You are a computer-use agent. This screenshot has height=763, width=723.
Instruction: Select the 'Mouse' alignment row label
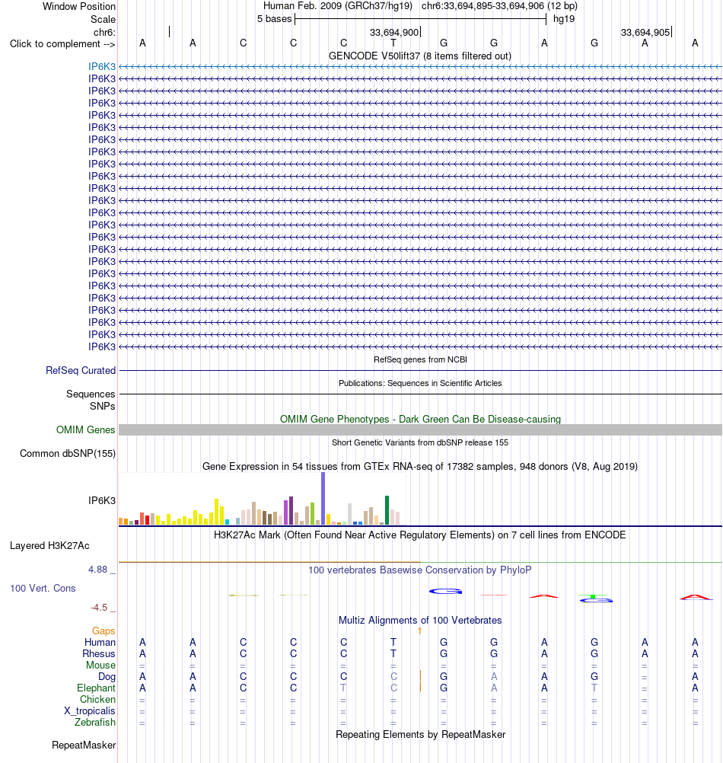pyautogui.click(x=100, y=666)
